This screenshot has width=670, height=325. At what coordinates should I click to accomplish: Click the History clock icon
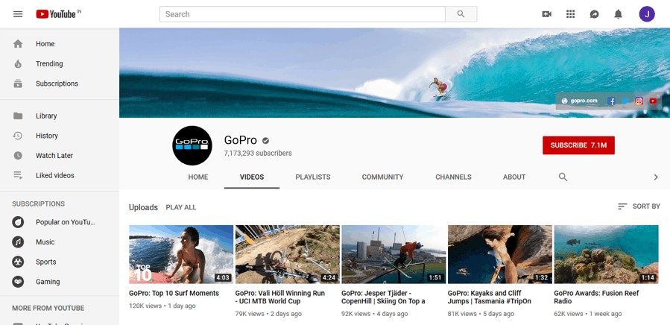coord(18,136)
